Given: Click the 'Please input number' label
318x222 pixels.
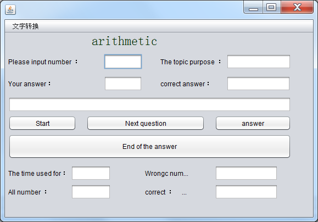Looking at the screenshot, I should 43,62.
